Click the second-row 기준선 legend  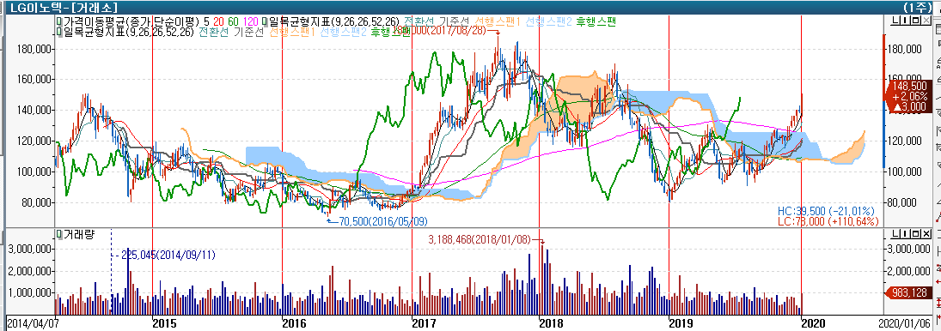[248, 32]
